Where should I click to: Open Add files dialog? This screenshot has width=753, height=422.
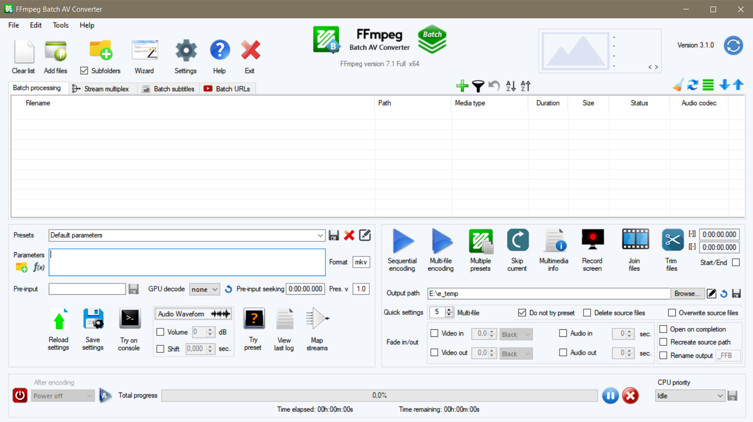click(56, 51)
